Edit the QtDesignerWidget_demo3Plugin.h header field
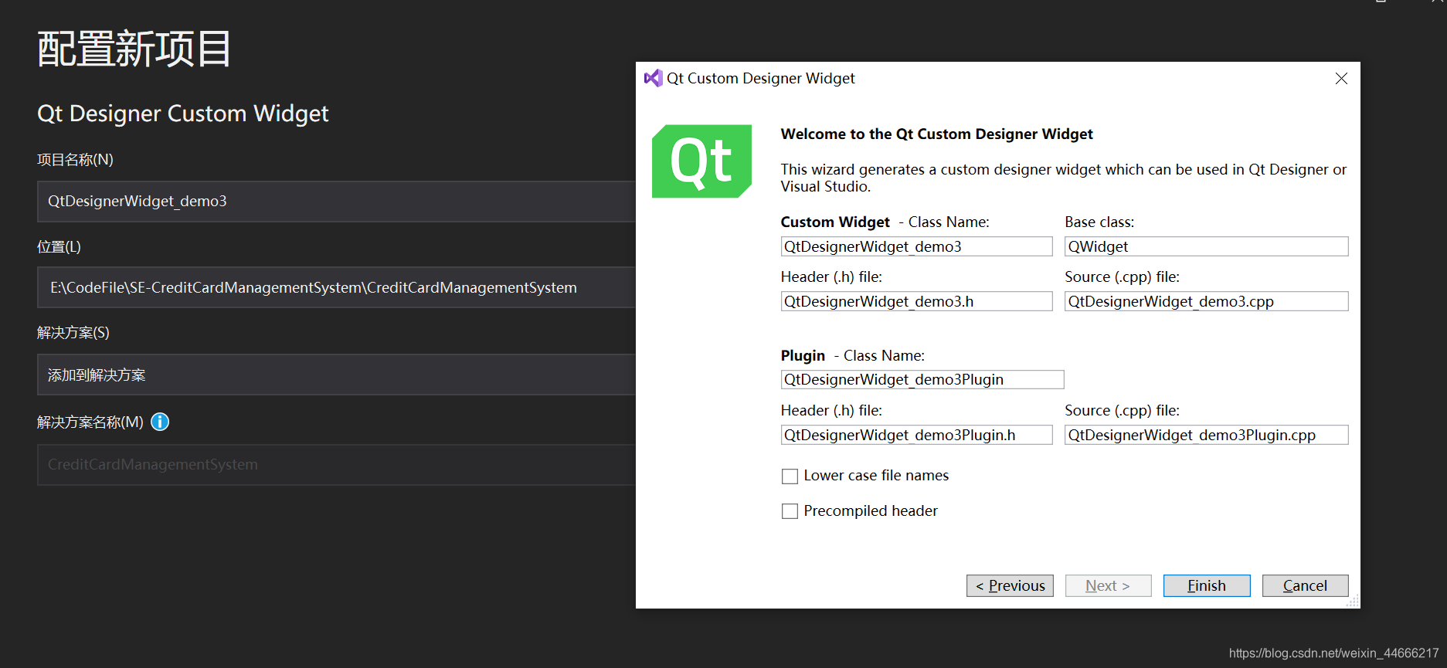This screenshot has width=1447, height=668. pyautogui.click(x=916, y=435)
